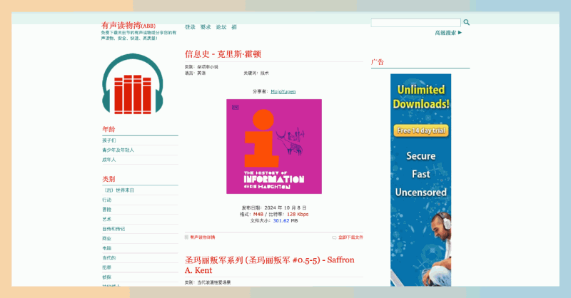
Task: Click the Unlimited Downloads ad banner heading
Action: point(420,97)
